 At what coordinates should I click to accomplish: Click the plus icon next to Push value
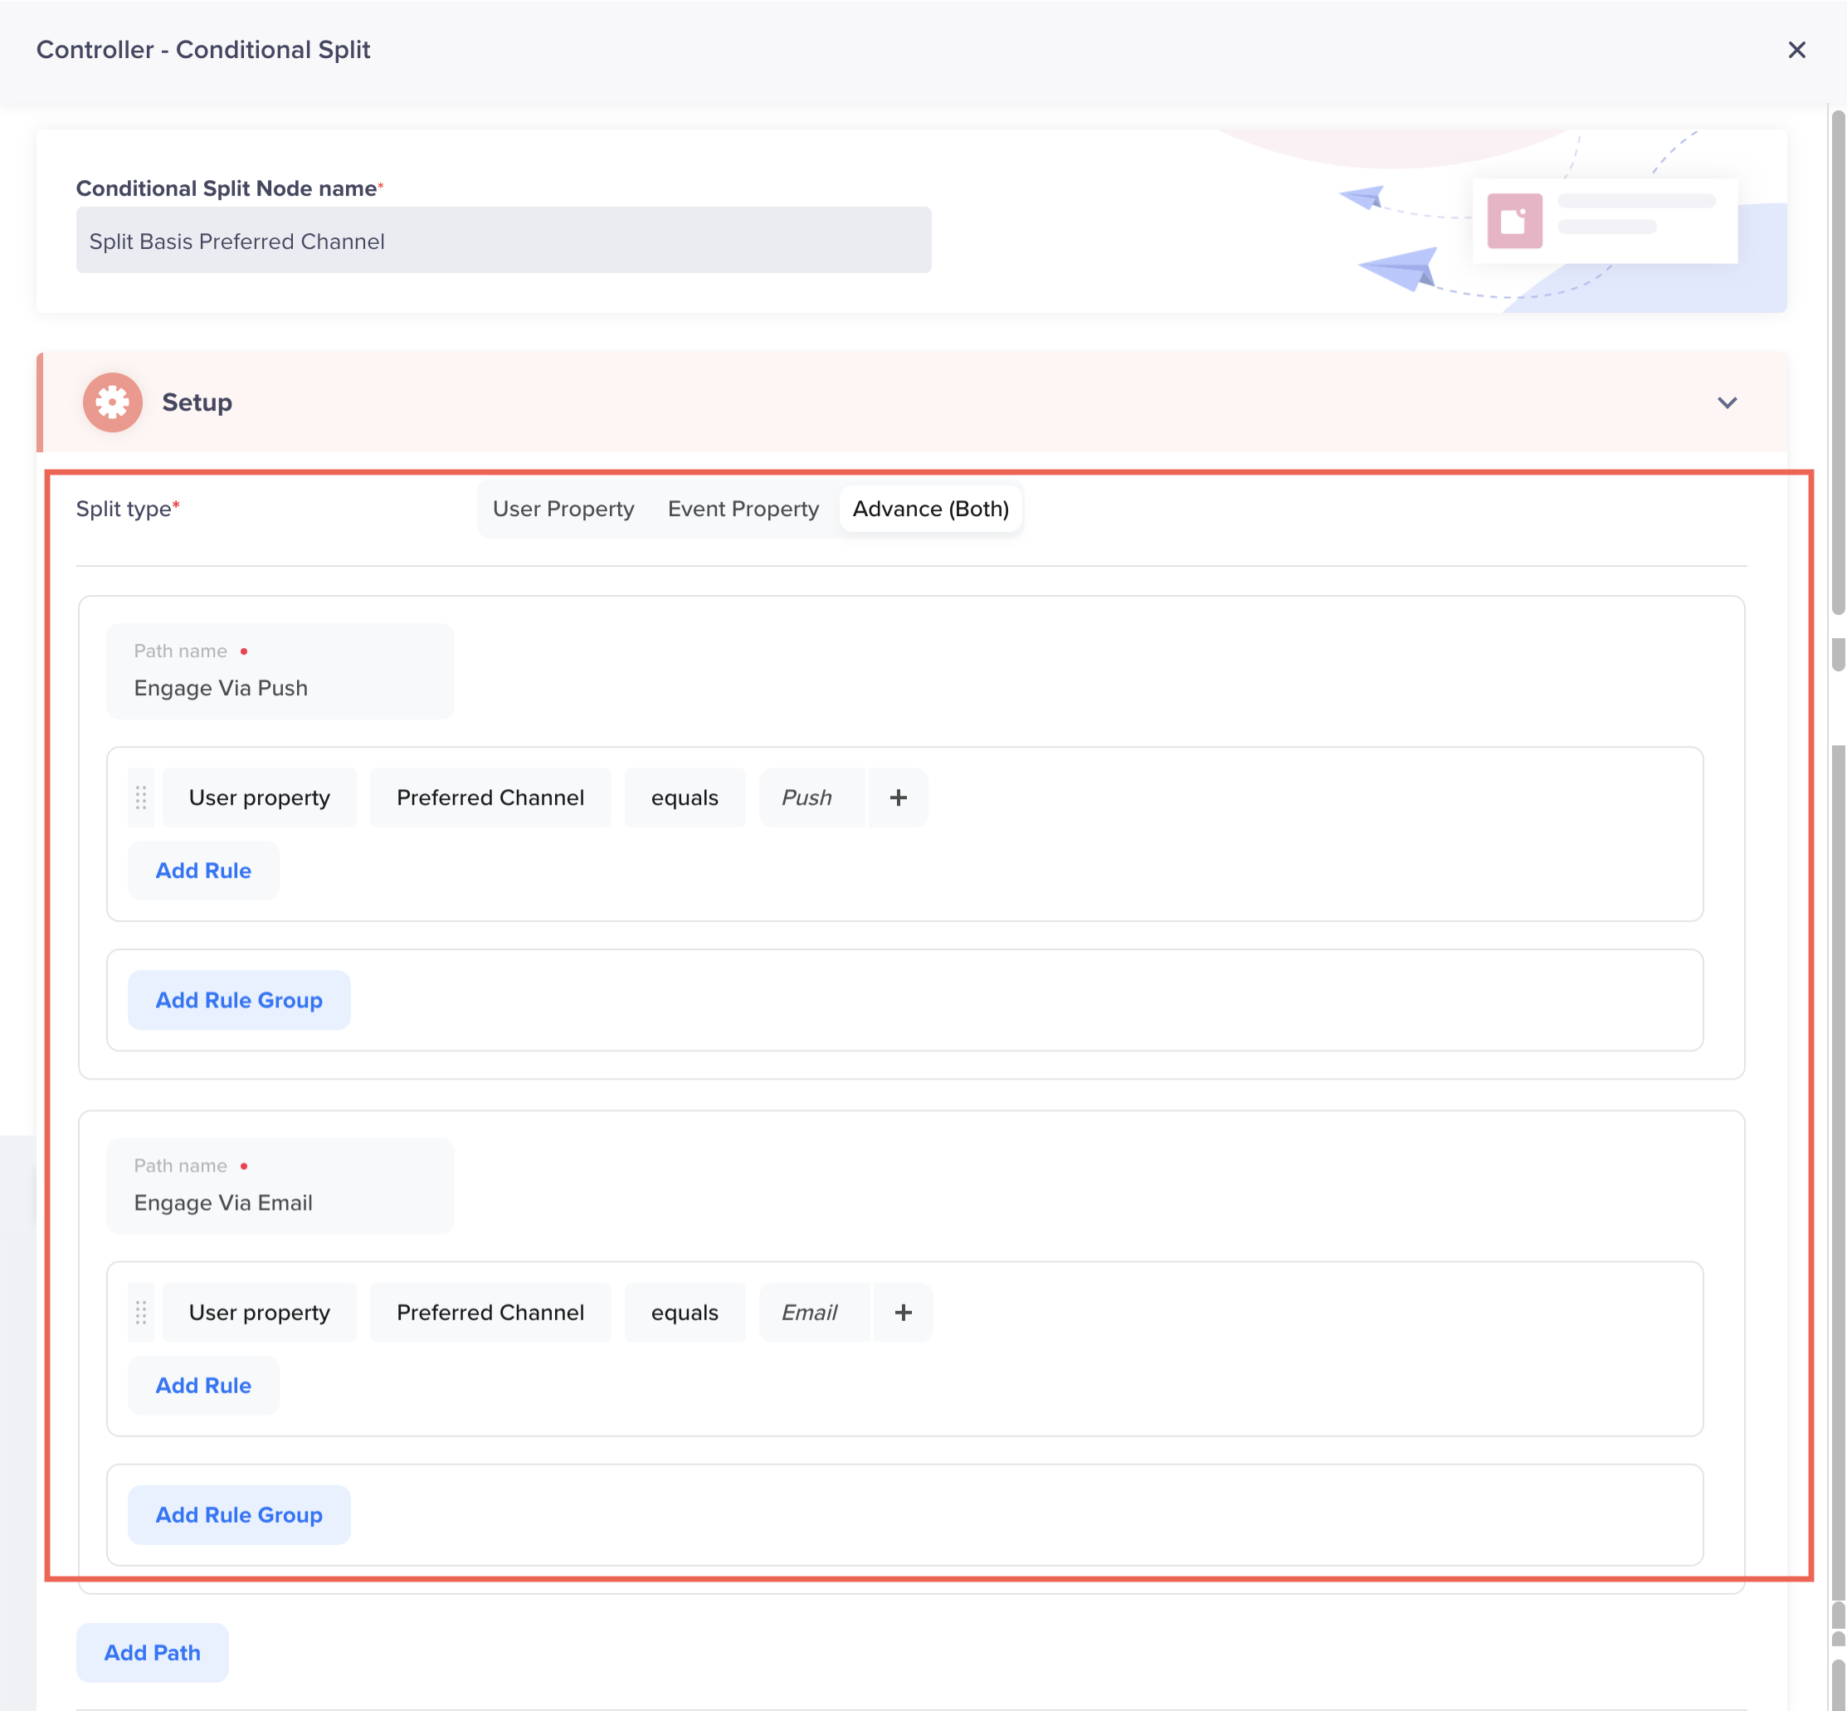coord(897,797)
